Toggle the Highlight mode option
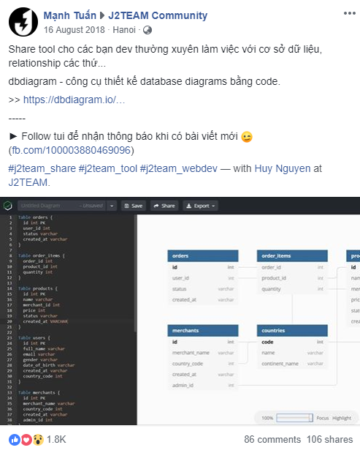Viewport: 360px width, 453px height. [342, 418]
